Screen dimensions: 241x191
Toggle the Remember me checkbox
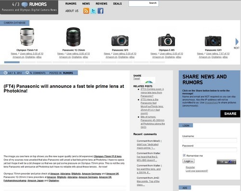(184, 155)
